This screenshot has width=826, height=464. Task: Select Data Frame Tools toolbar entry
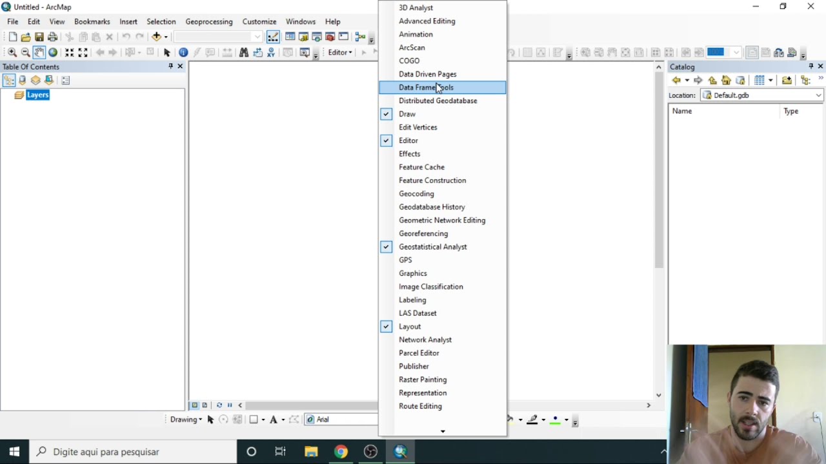tap(443, 88)
